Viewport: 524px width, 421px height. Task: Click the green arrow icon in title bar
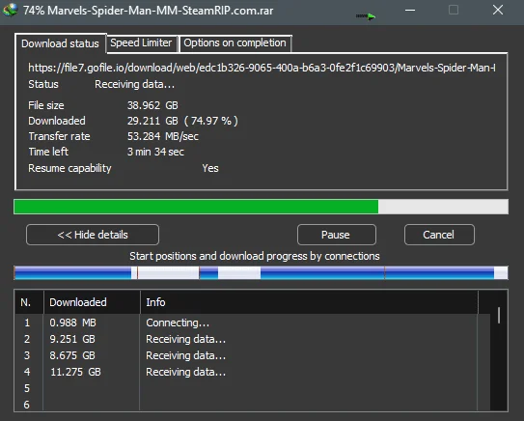[x=366, y=16]
